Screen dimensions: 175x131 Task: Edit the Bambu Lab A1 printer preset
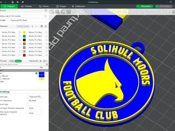pos(46,16)
